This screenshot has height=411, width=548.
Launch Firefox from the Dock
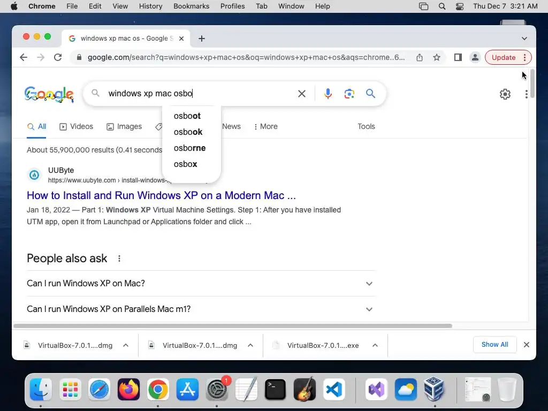click(128, 390)
